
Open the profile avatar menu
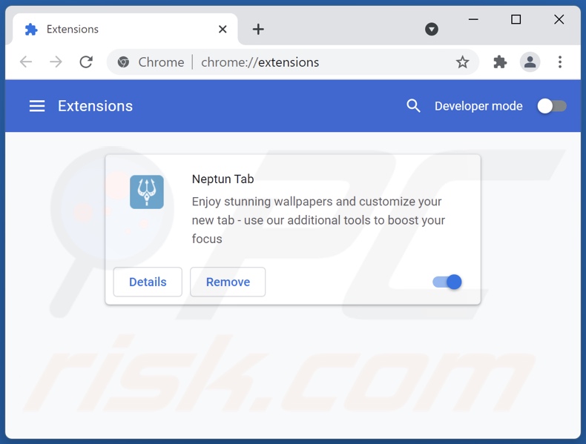(x=530, y=62)
